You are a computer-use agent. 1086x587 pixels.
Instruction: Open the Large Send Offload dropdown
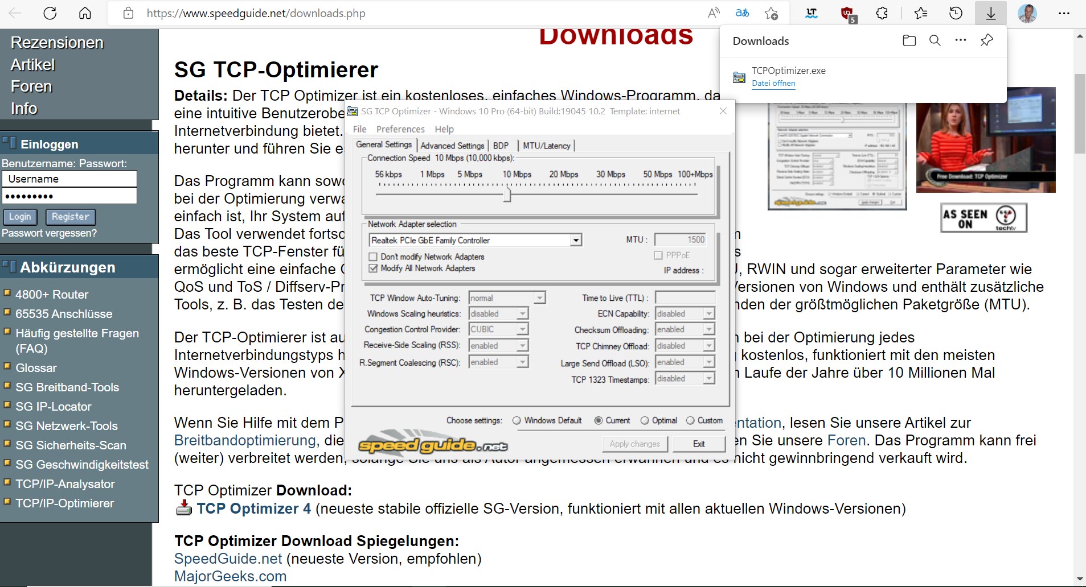coord(708,362)
